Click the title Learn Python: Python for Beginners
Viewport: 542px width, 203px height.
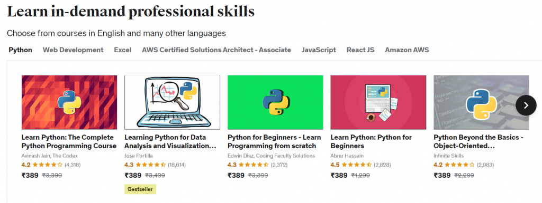pyautogui.click(x=371, y=141)
